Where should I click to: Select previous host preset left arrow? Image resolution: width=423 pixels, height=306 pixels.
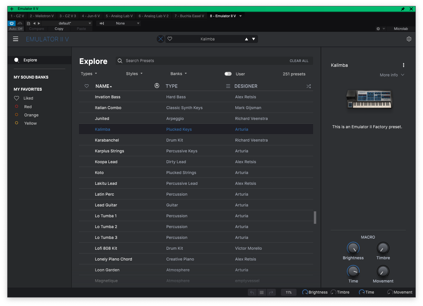coord(34,23)
